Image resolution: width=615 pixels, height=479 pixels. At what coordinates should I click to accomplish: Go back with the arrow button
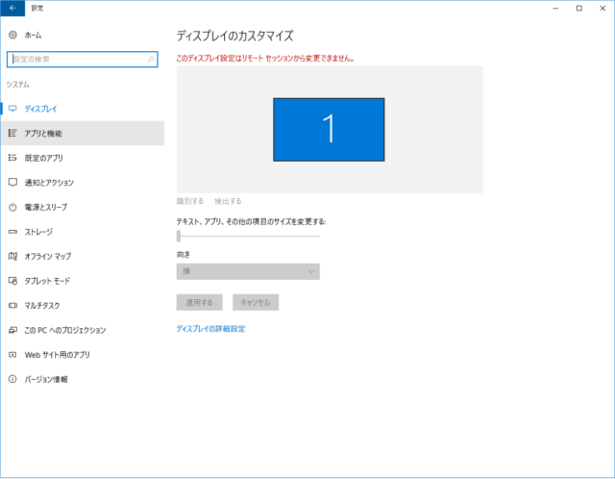[12, 9]
